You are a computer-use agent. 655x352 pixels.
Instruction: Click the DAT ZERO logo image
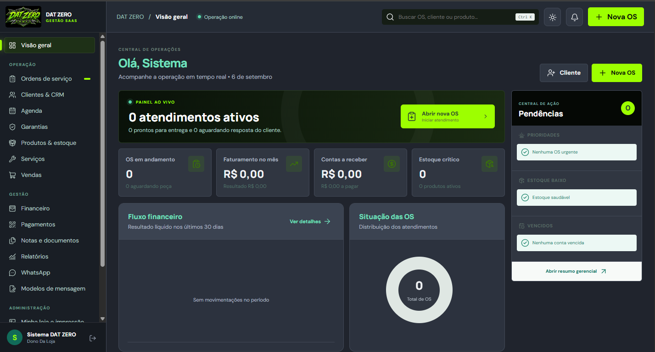pos(23,17)
